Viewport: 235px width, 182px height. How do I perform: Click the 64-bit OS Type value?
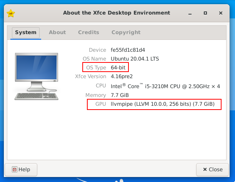(118, 67)
